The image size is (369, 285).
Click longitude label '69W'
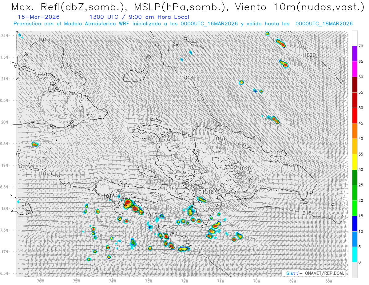pos(293,281)
